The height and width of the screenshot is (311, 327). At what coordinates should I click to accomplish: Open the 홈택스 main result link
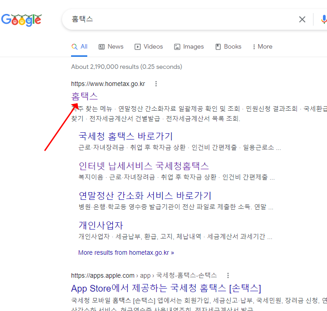(x=85, y=96)
